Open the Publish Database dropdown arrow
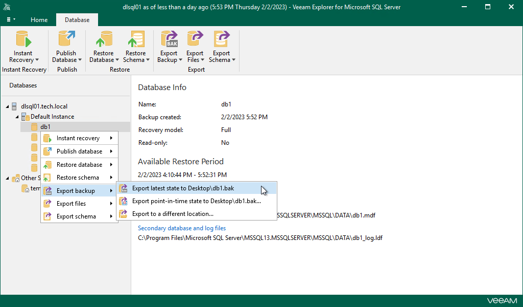 click(80, 60)
